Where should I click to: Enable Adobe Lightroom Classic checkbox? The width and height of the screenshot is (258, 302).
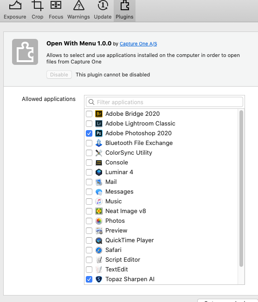pos(89,124)
